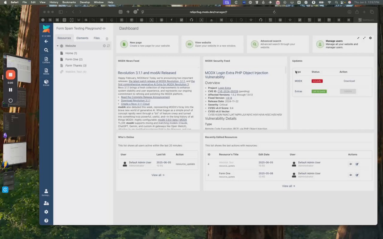Click the Safari address bar
Viewport: 383px width, 239px height.
pos(209,12)
